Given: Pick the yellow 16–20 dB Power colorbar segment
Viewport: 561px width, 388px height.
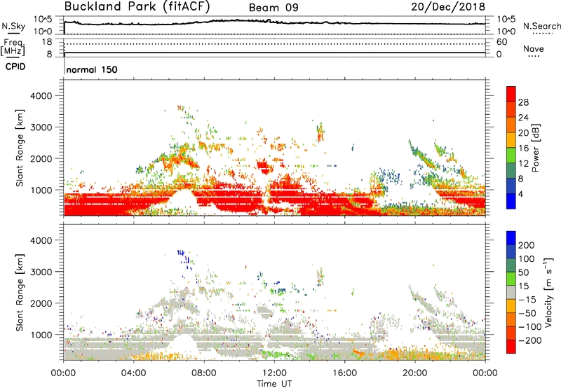Looking at the screenshot, I should coord(511,140).
